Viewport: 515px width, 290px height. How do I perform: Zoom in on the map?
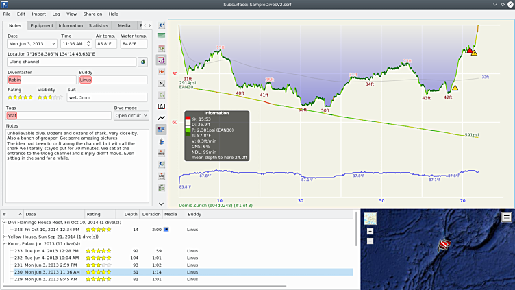coord(370,232)
